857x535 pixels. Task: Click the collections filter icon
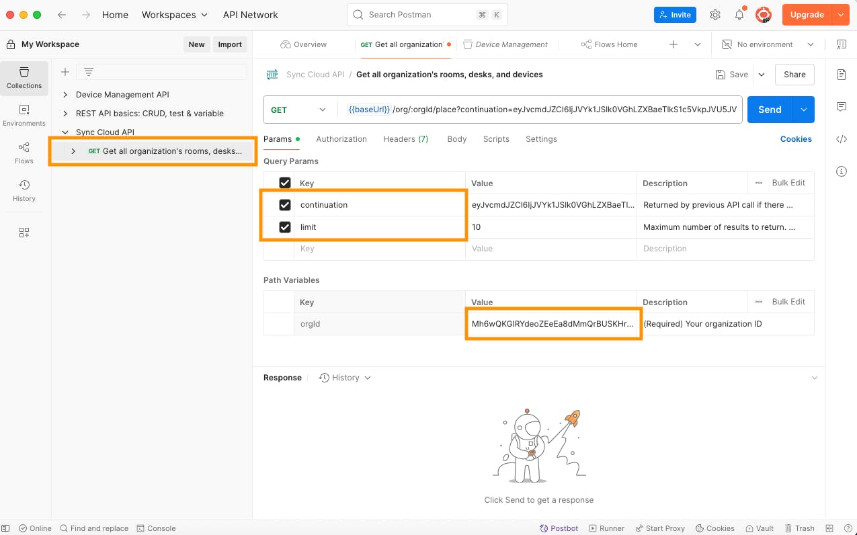point(88,72)
